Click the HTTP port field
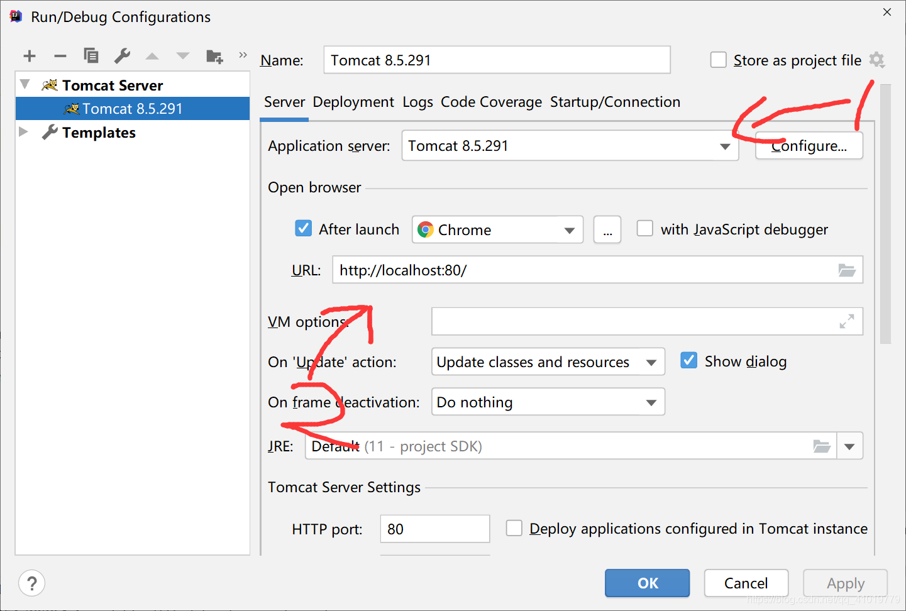 tap(435, 529)
